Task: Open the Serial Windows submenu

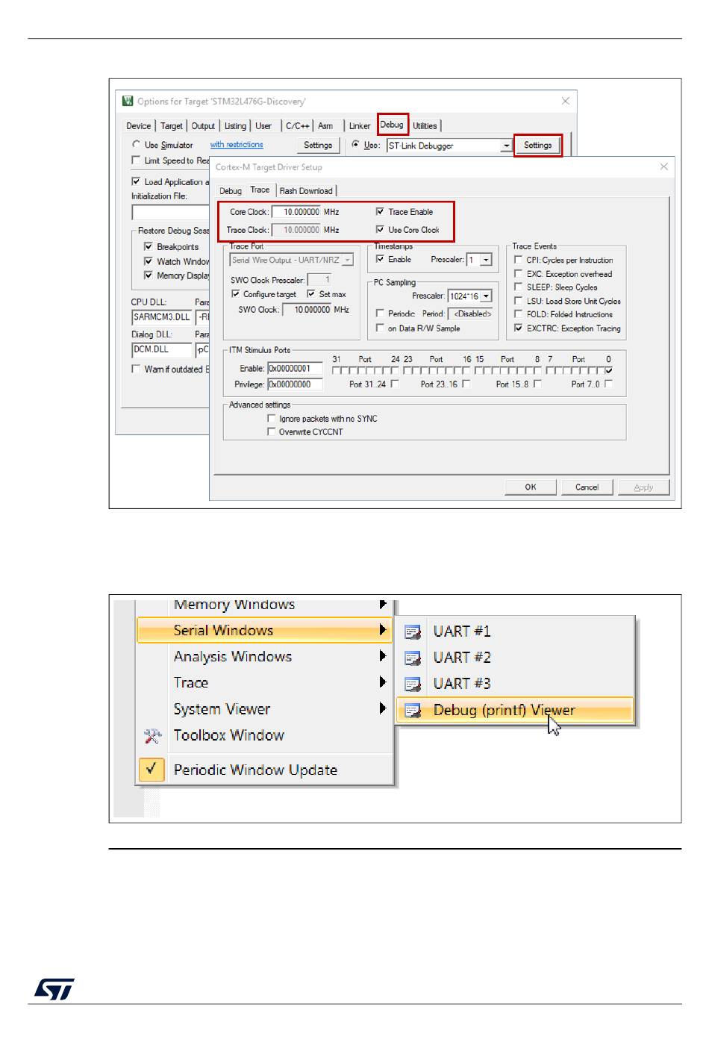Action: pos(264,630)
